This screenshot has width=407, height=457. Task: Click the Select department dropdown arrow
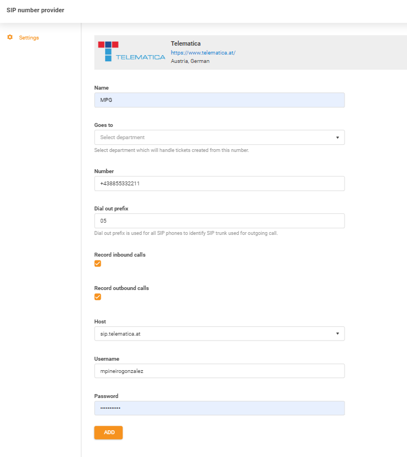pos(339,137)
